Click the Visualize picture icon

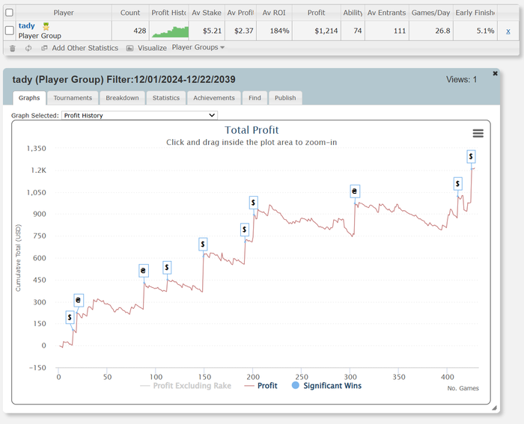(x=130, y=48)
